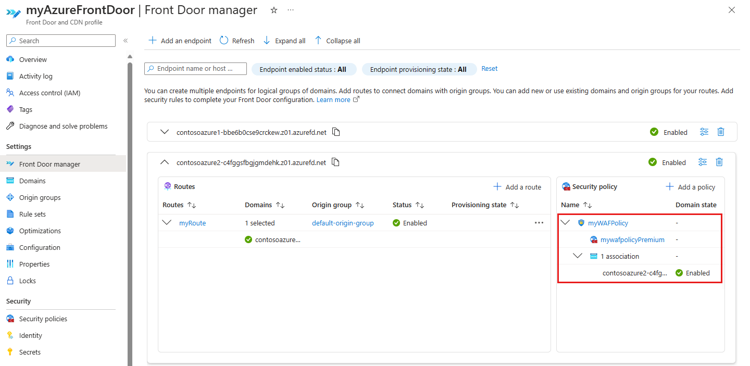Open the mywafpolicyPremium link

[632, 239]
